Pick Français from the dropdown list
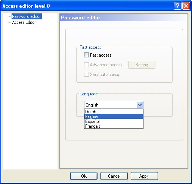The height and width of the screenshot is (184, 192). tap(114, 126)
